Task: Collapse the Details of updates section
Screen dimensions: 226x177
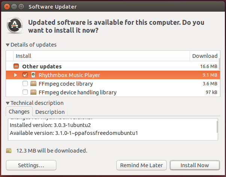Action: click(x=8, y=45)
